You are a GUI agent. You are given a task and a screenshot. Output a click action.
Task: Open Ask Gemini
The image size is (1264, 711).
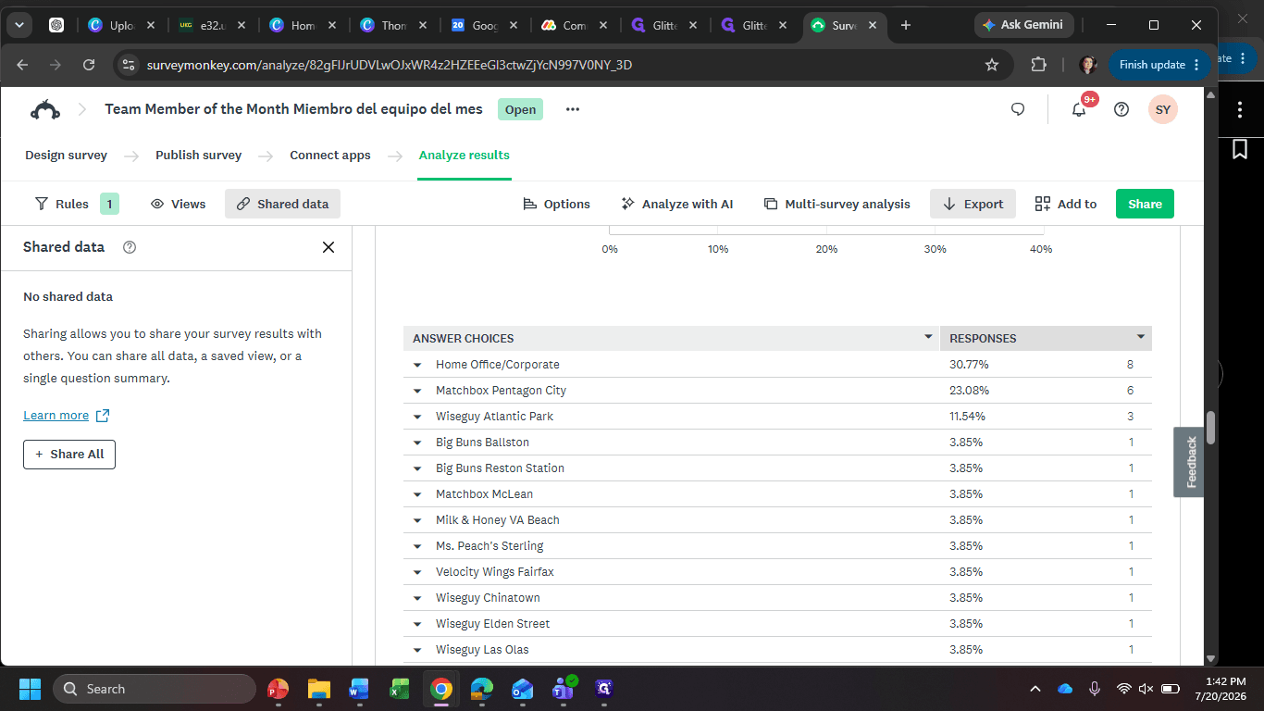pos(1022,25)
